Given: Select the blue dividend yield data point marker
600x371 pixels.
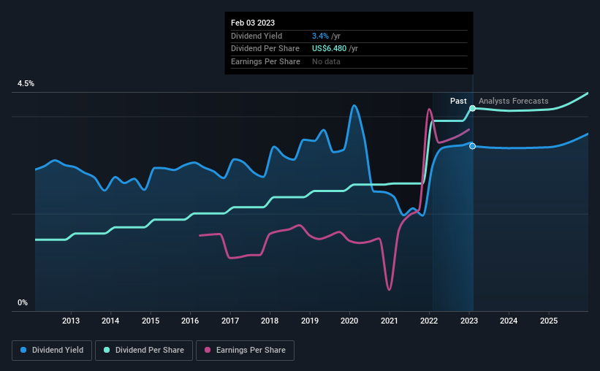Looking at the screenshot, I should (x=473, y=146).
